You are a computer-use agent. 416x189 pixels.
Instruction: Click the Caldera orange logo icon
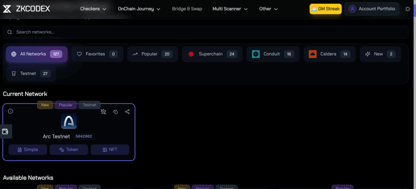[x=313, y=54]
